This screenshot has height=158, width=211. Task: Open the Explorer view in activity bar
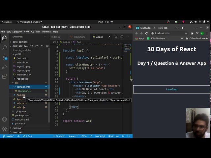pyautogui.click(x=4, y=38)
